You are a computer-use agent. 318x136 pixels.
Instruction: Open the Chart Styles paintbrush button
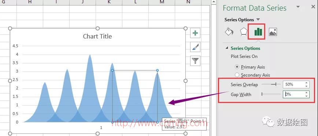[195, 47]
